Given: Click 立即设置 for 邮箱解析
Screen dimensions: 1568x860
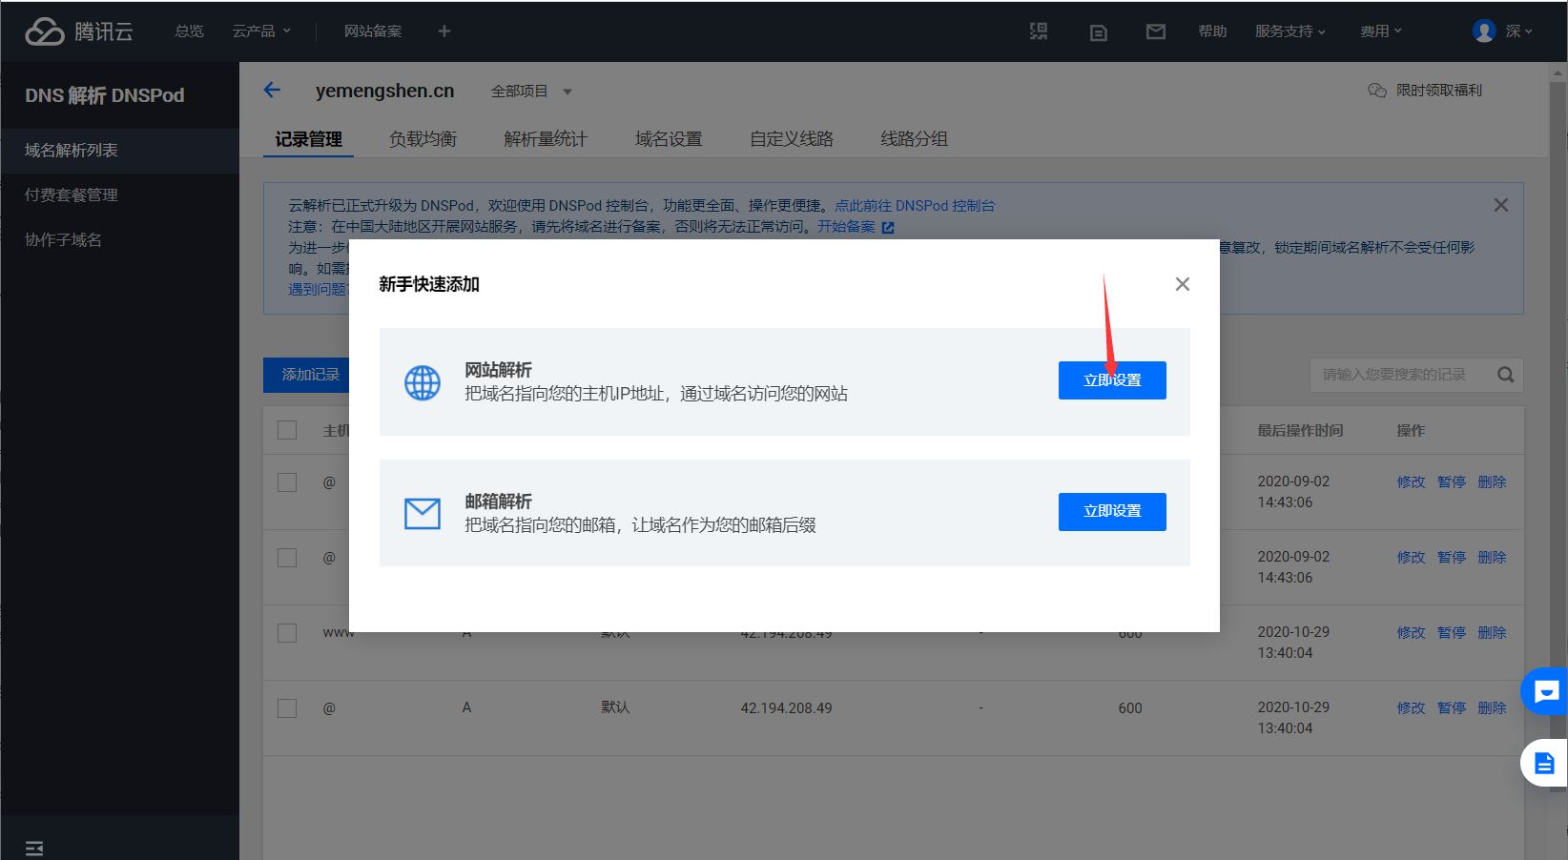Looking at the screenshot, I should pos(1111,512).
